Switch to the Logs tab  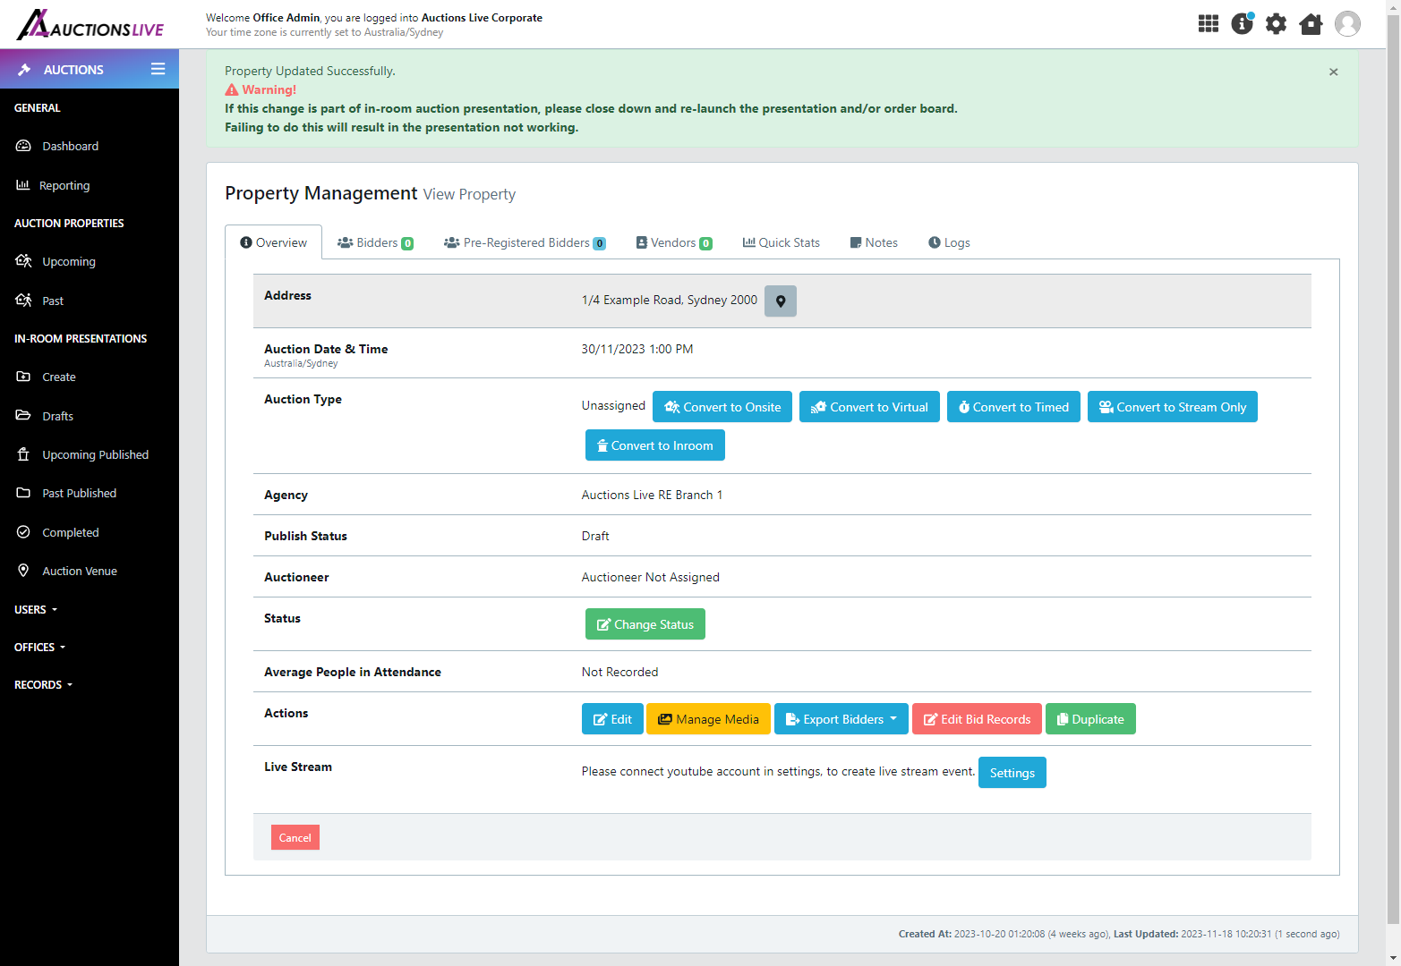(x=949, y=242)
